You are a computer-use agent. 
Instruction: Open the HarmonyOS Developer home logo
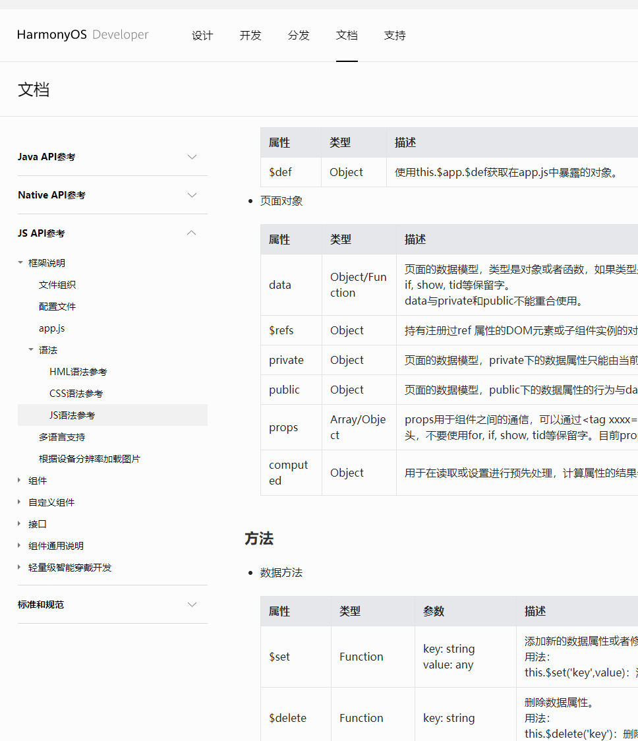[x=82, y=34]
